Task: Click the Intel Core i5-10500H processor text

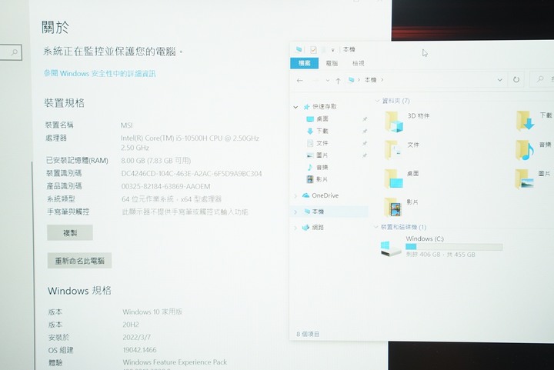Action: (x=190, y=142)
